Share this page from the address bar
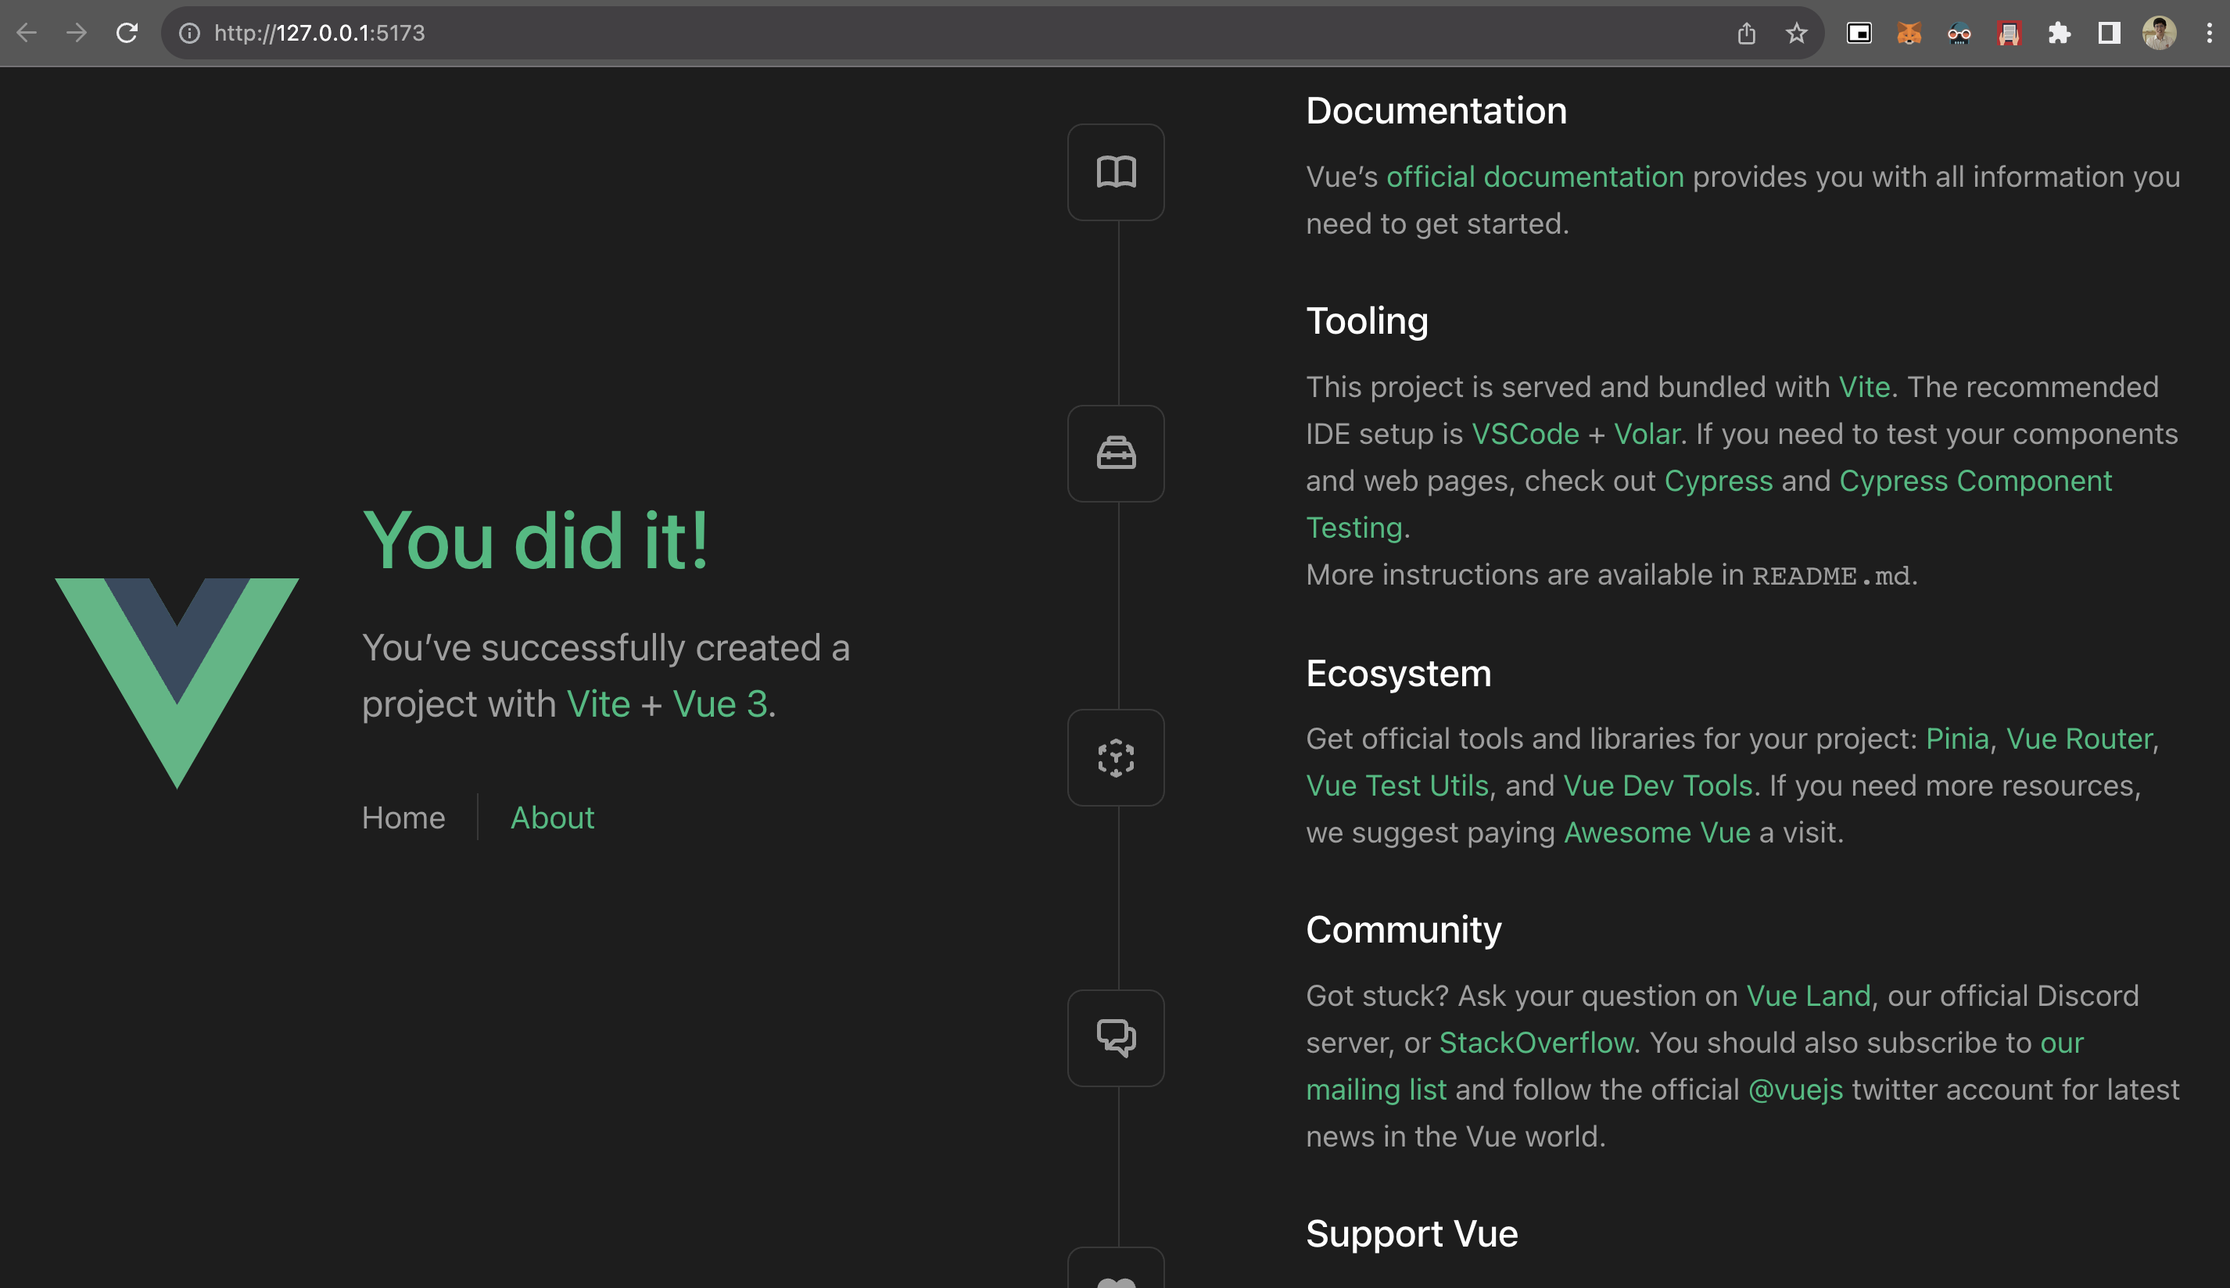The width and height of the screenshot is (2230, 1288). 1746,34
